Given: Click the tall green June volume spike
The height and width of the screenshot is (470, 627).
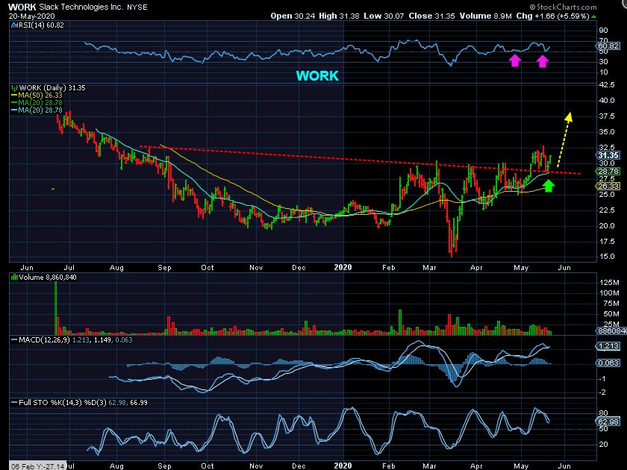Looking at the screenshot, I should (x=56, y=307).
